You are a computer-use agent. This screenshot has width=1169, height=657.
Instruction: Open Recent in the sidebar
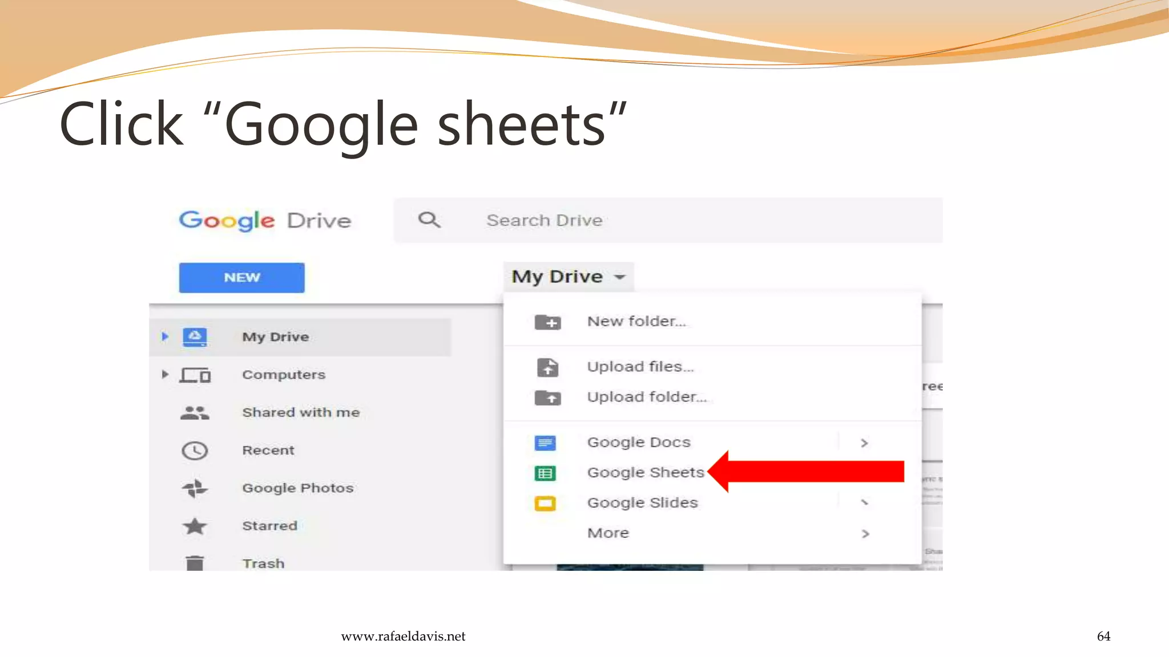268,451
